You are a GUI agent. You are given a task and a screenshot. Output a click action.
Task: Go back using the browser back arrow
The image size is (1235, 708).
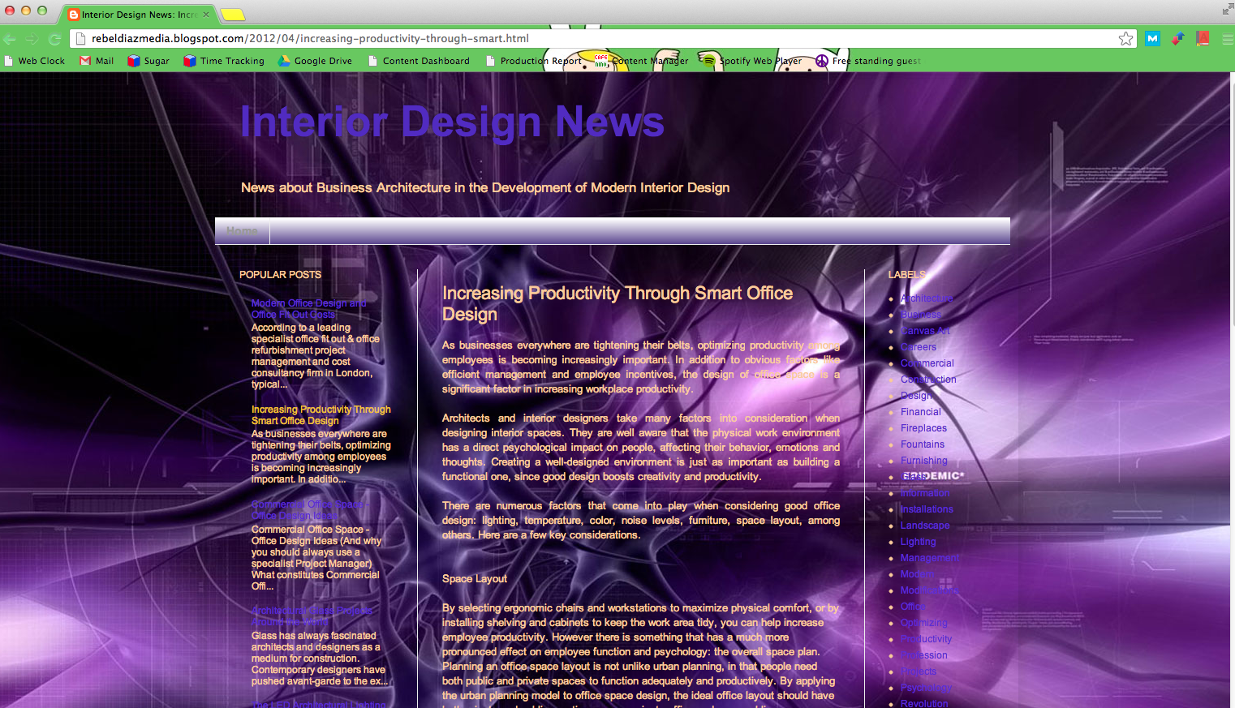(x=10, y=39)
